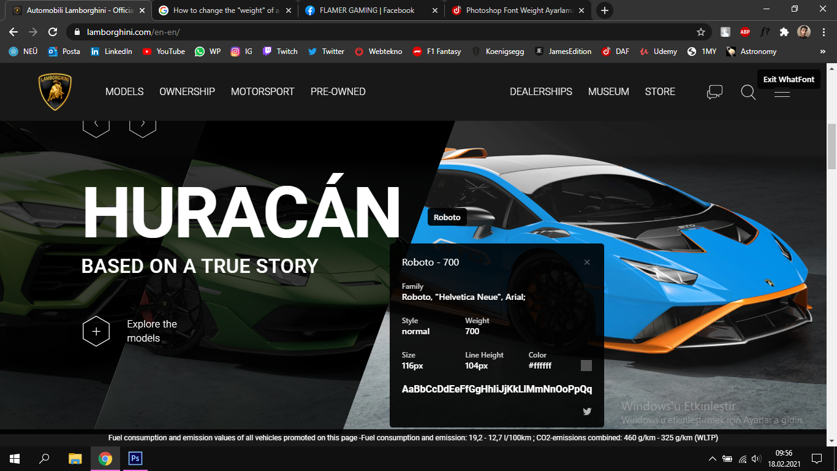
Task: Click the previous slide hexagon arrow
Action: pyautogui.click(x=96, y=125)
